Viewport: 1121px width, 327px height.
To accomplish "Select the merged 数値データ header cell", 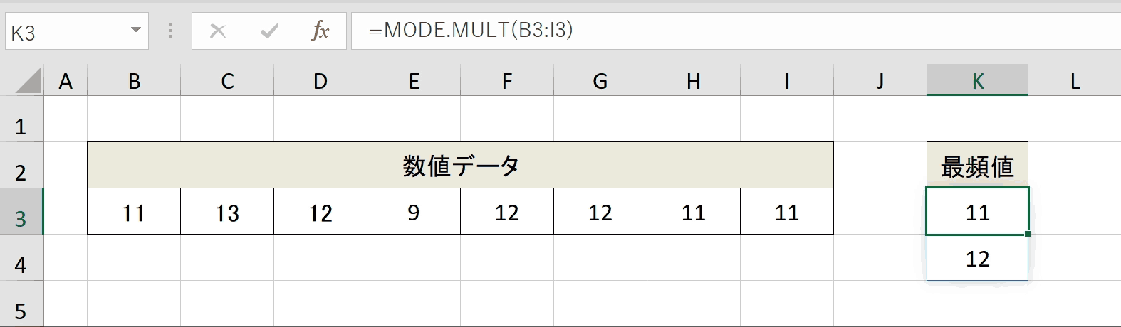I will (x=460, y=166).
